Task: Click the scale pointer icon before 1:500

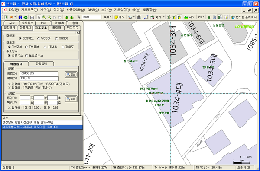Action: pyautogui.click(x=78, y=17)
